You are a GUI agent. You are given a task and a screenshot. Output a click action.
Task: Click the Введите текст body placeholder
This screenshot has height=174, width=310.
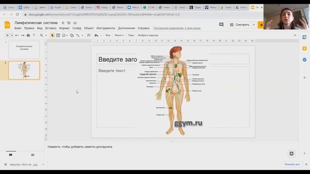112,71
